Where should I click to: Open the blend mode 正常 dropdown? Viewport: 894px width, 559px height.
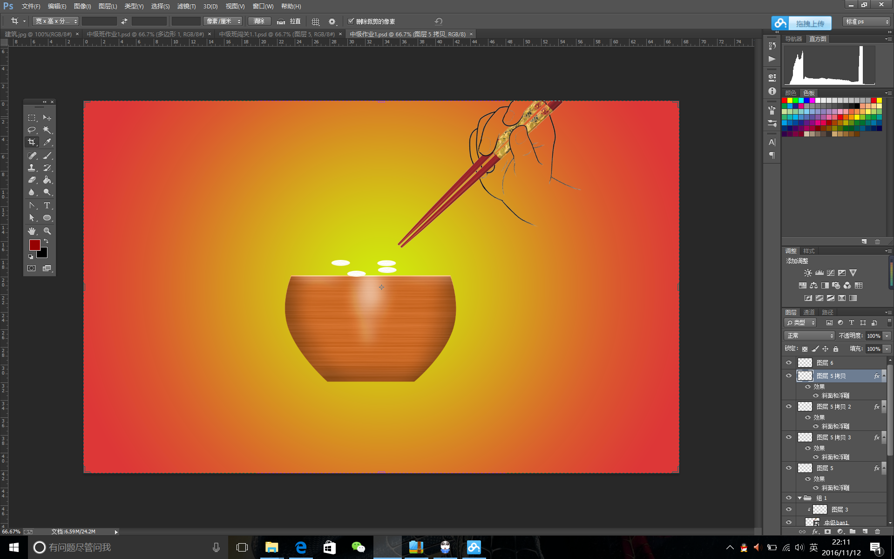pos(809,335)
